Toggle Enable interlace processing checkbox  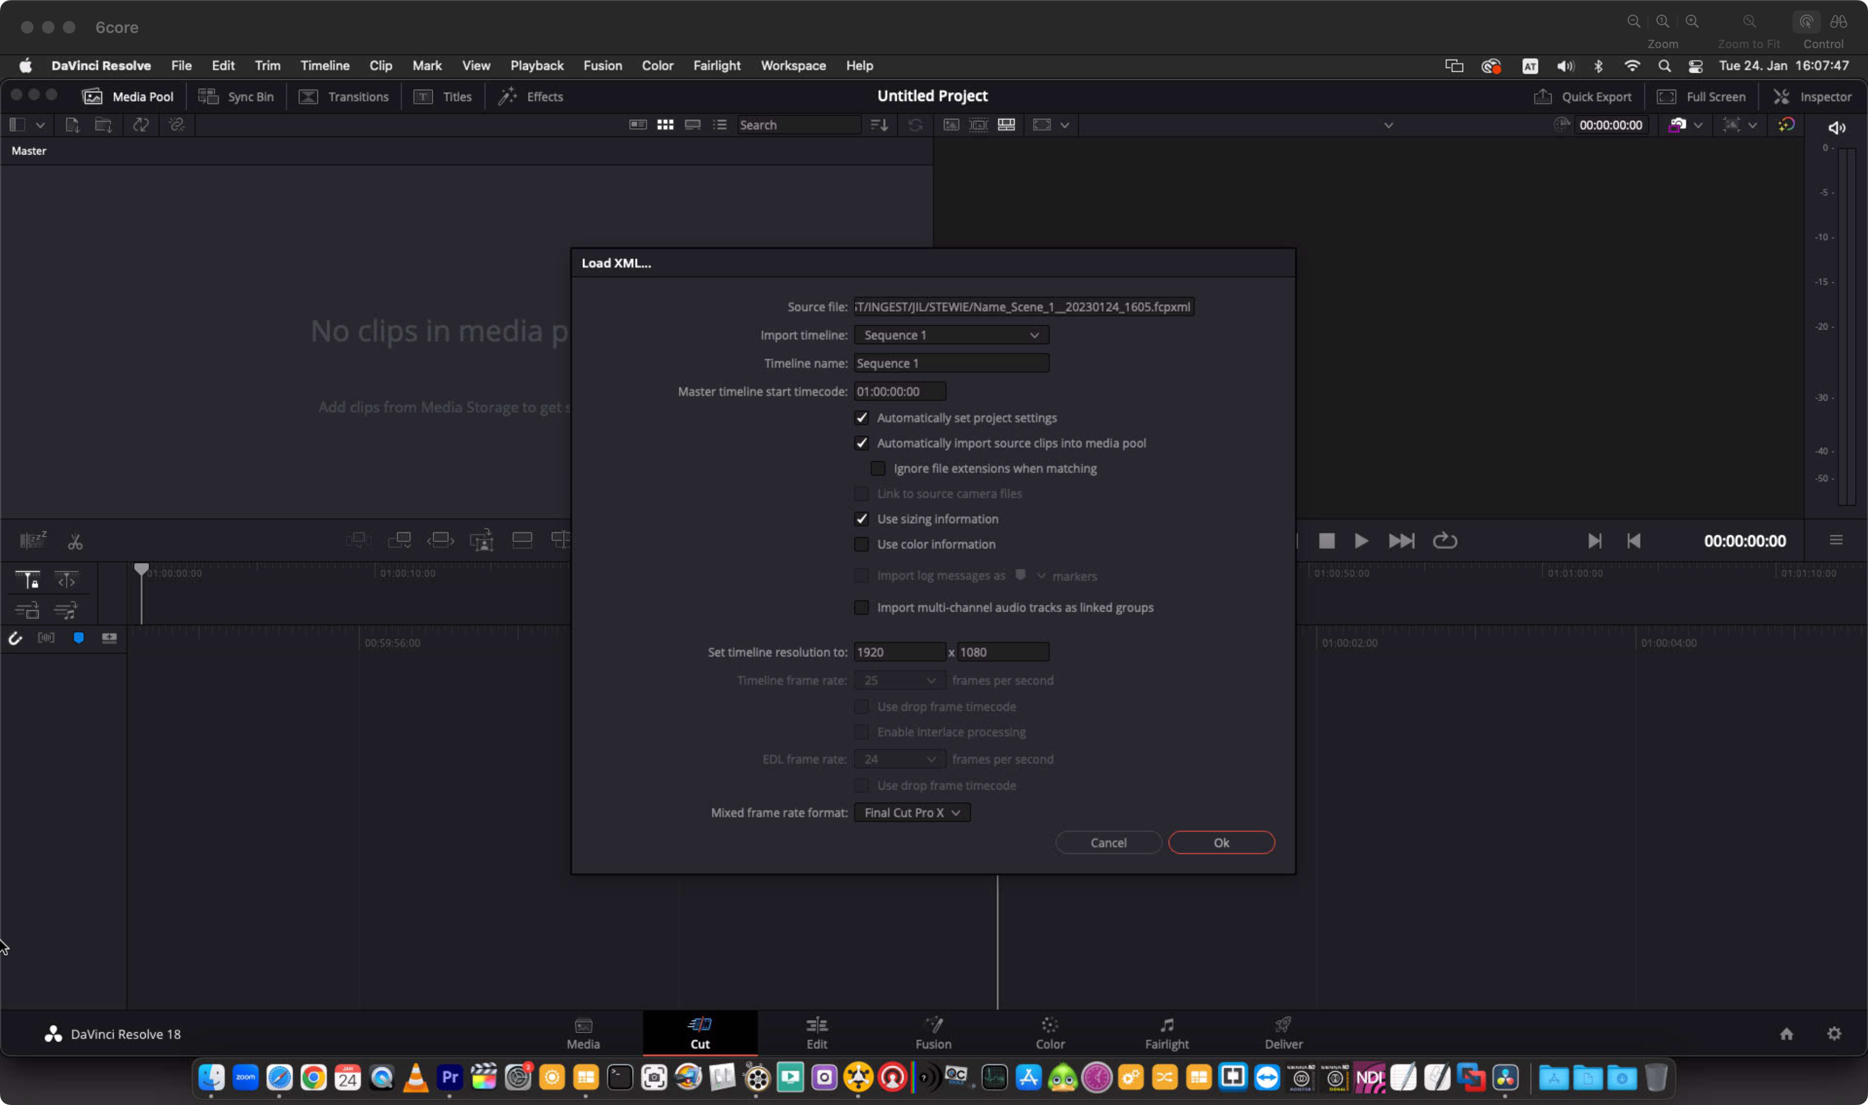[861, 732]
